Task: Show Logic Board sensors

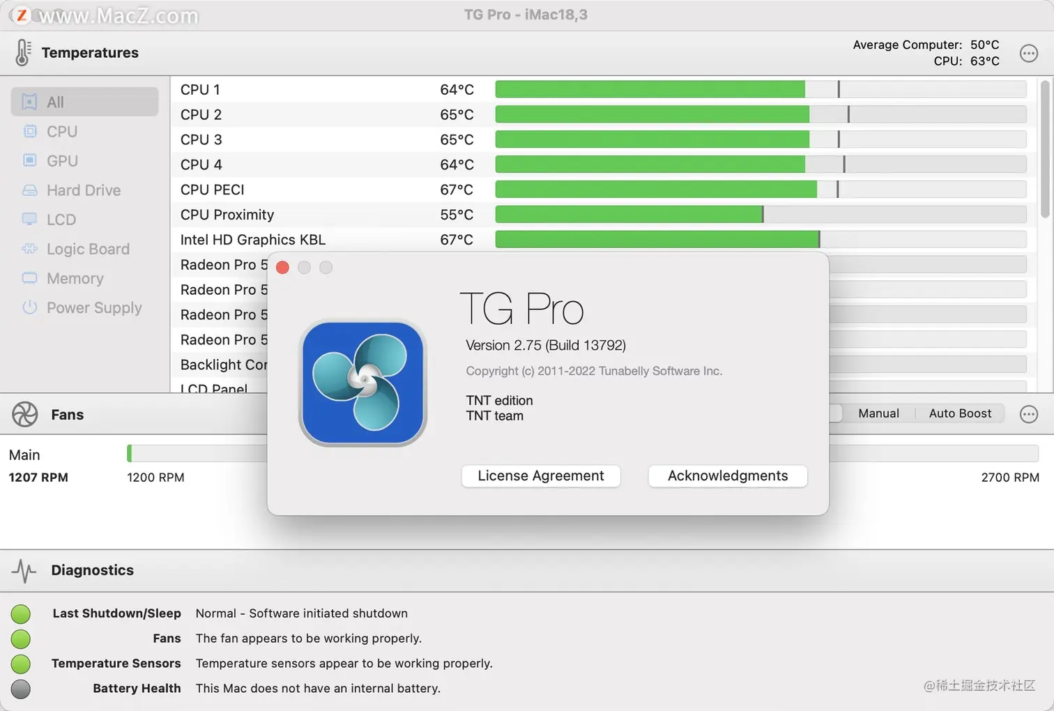Action: pos(84,248)
